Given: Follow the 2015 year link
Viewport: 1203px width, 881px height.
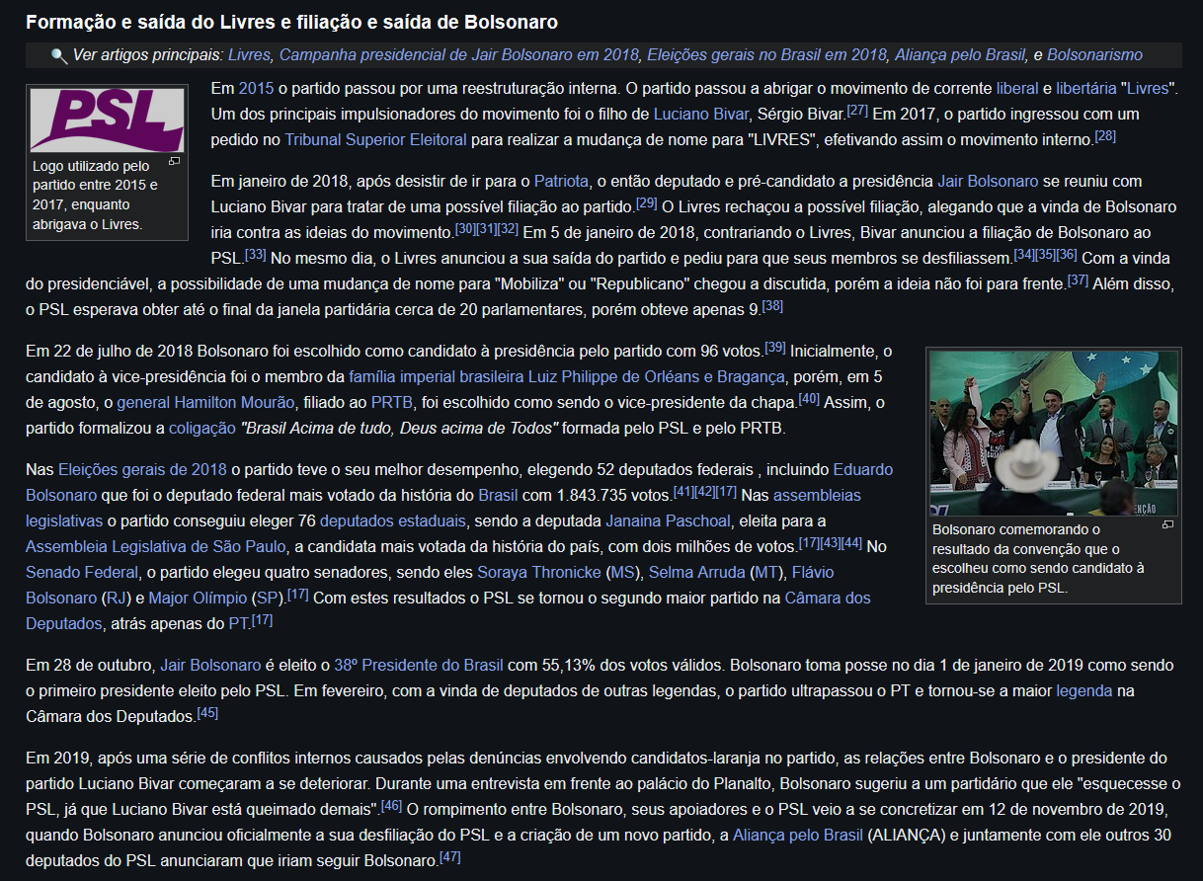Looking at the screenshot, I should [x=256, y=88].
